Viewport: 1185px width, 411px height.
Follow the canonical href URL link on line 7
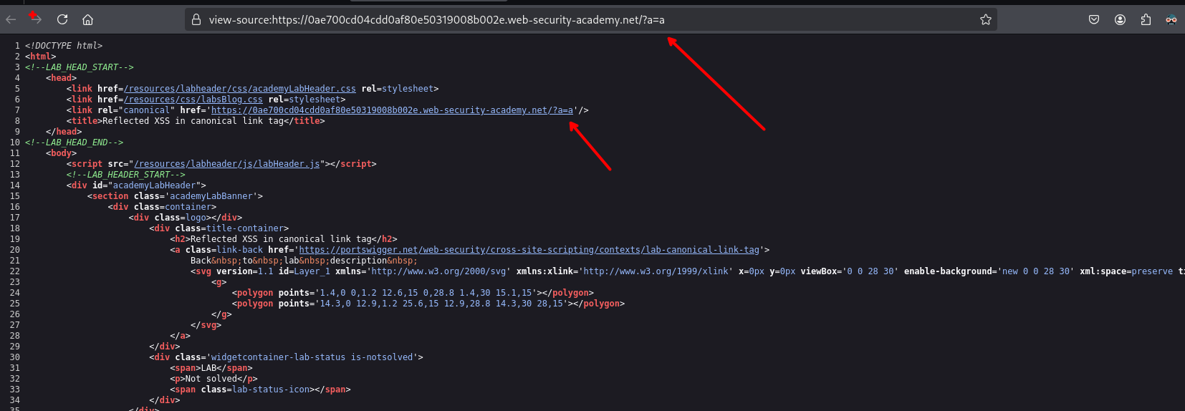(392, 110)
